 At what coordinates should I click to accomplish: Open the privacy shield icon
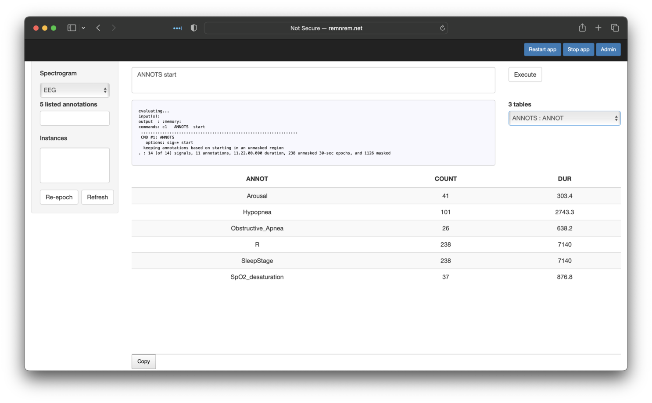click(x=193, y=28)
